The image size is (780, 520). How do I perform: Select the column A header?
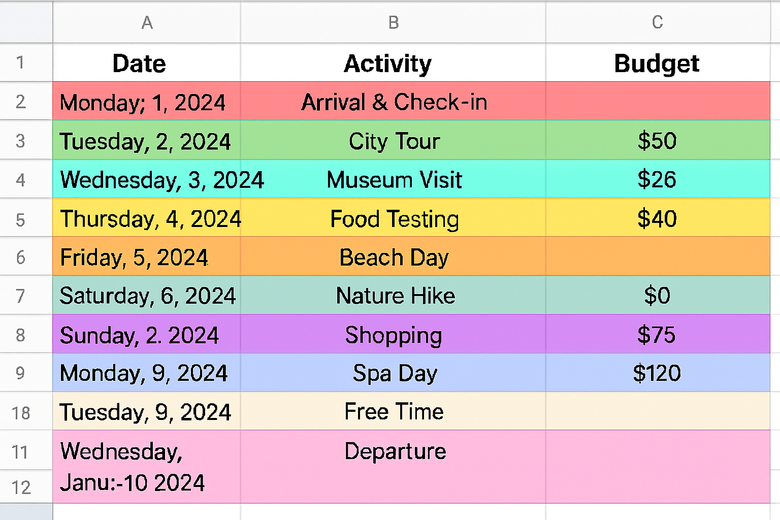pyautogui.click(x=147, y=22)
